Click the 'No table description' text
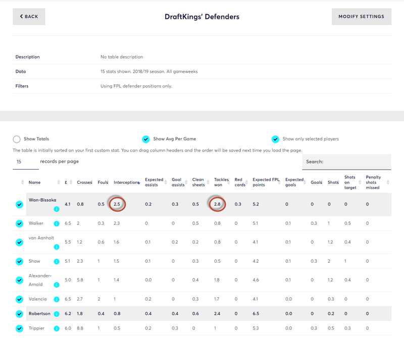This screenshot has width=404, height=338. (x=122, y=57)
